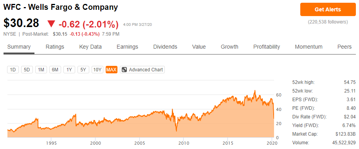Click the orange Get Alerts button

coord(328,10)
